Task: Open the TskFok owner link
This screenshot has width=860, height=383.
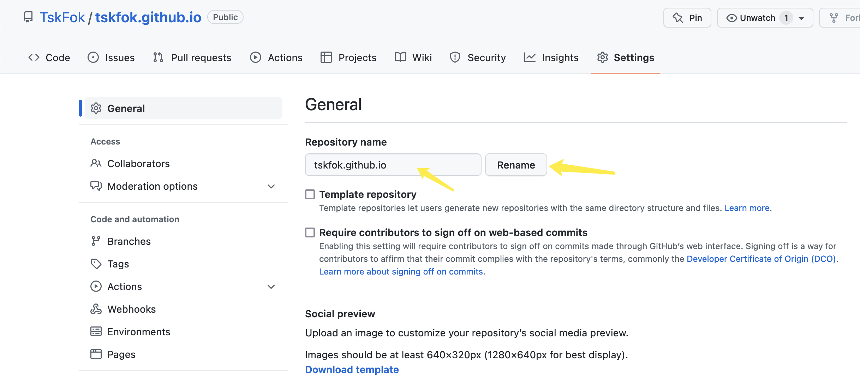Action: [62, 17]
